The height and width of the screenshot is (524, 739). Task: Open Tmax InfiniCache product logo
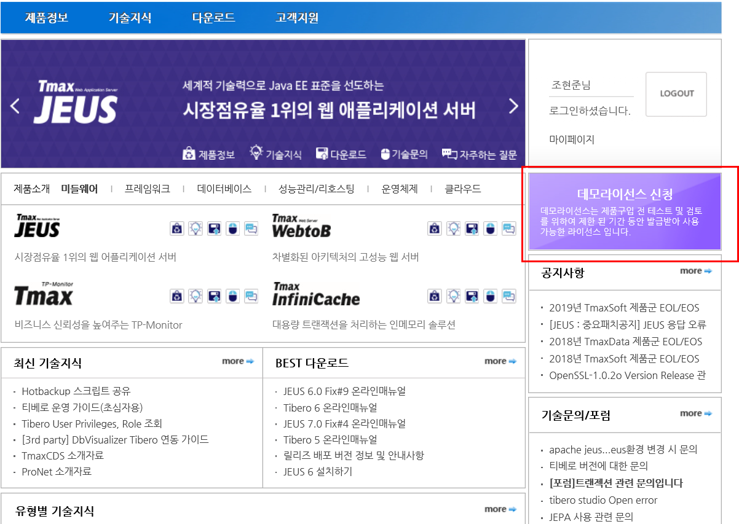point(316,294)
